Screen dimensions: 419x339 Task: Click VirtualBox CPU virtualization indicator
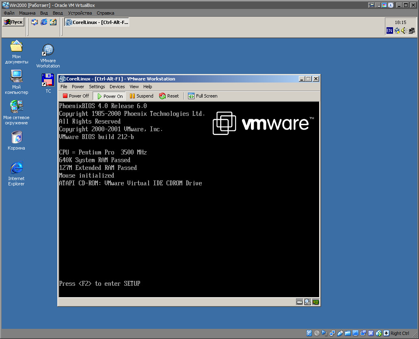click(371, 333)
